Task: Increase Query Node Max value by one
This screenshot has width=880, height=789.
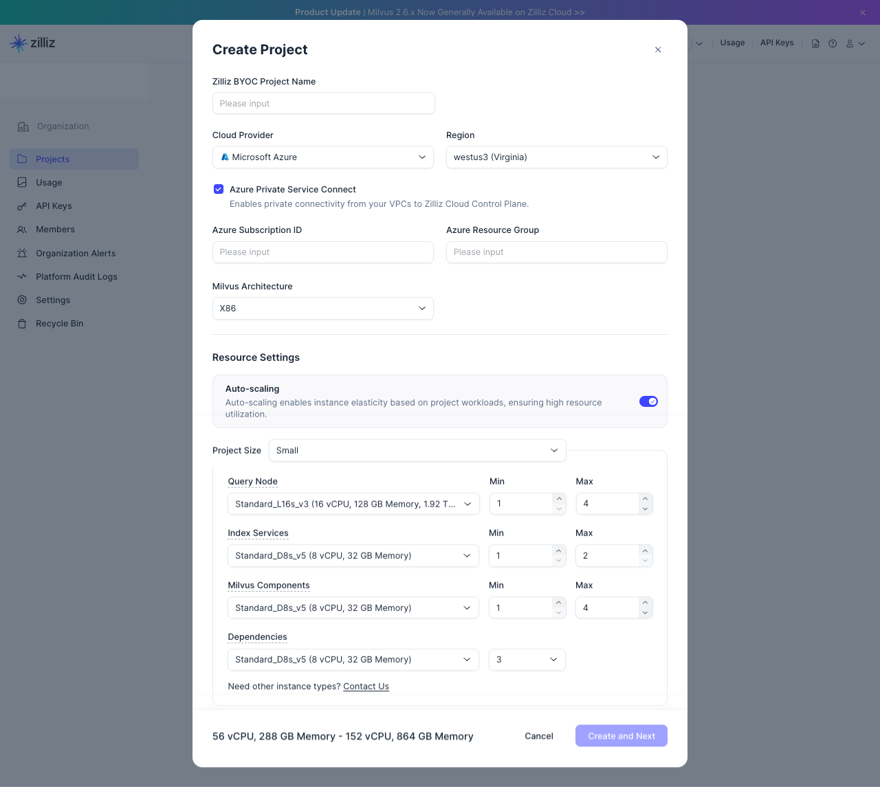Action: 645,499
